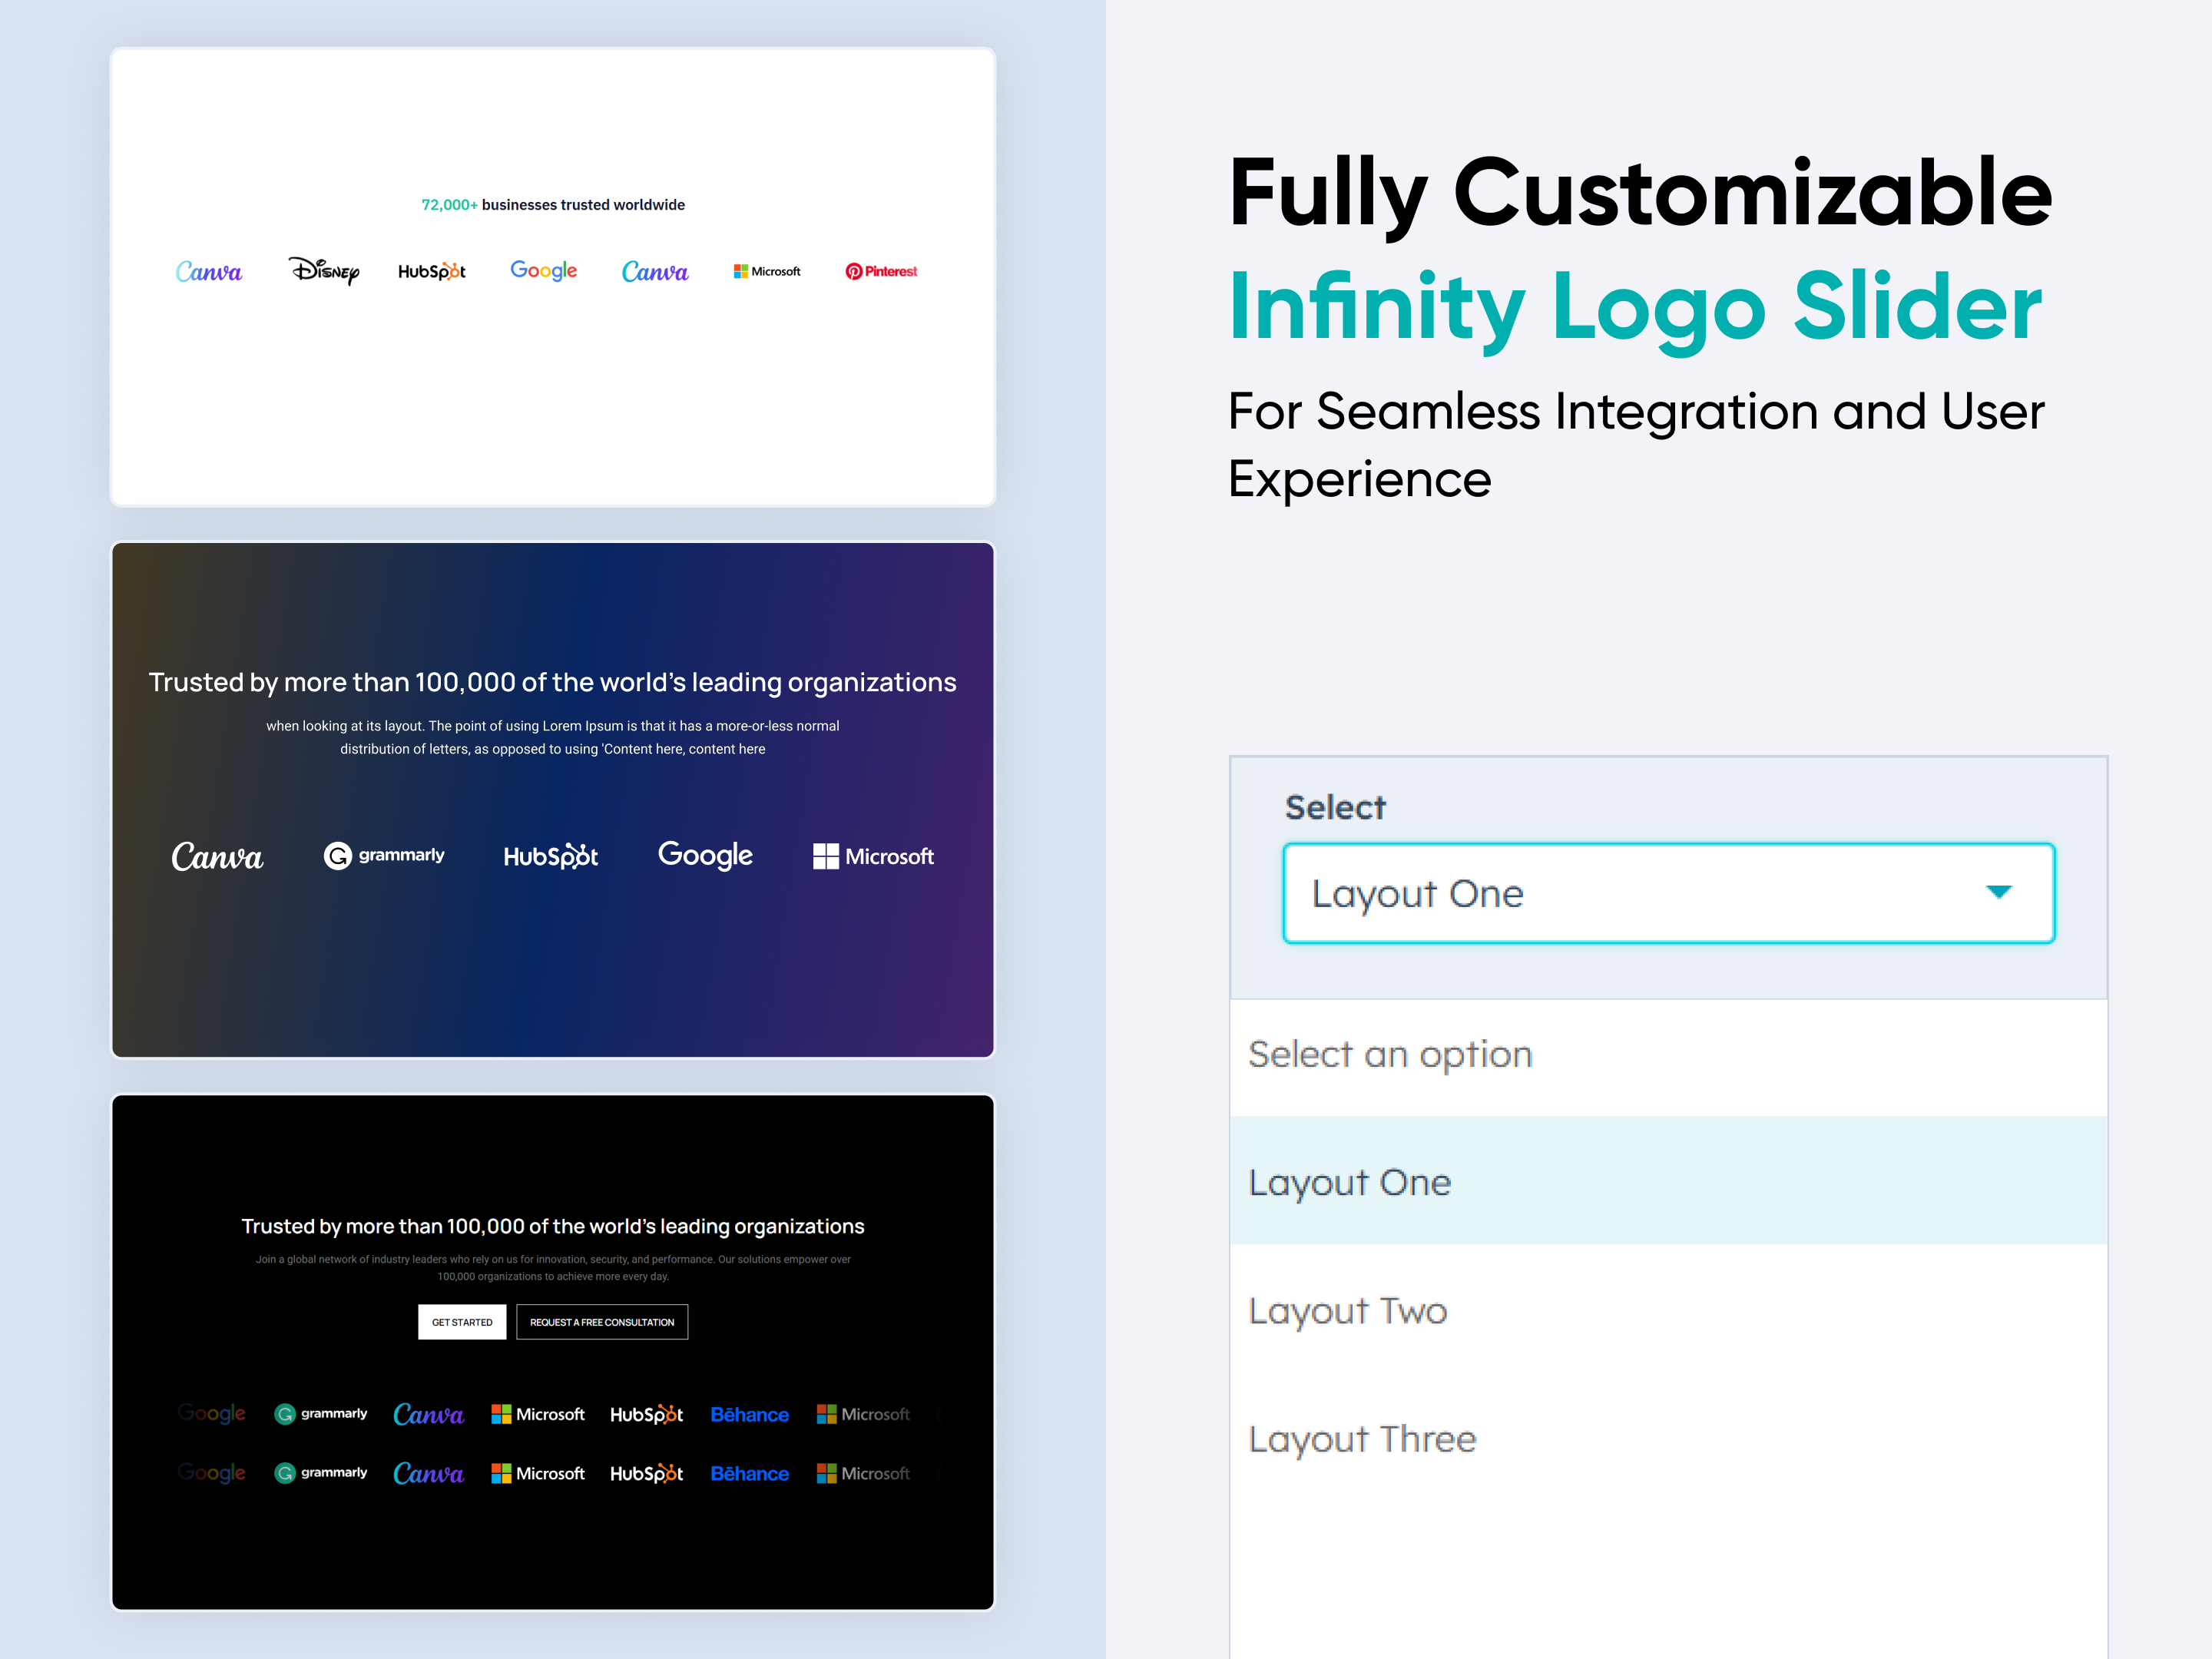Click the Get Started button
This screenshot has width=2212, height=1659.
tap(462, 1322)
